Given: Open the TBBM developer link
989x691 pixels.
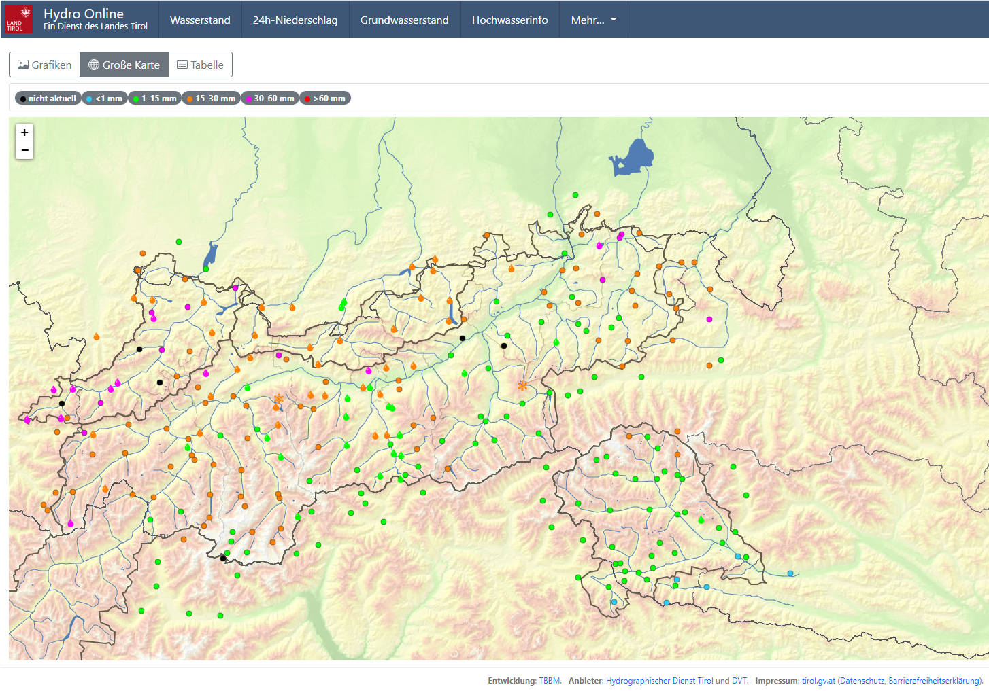Looking at the screenshot, I should (550, 680).
